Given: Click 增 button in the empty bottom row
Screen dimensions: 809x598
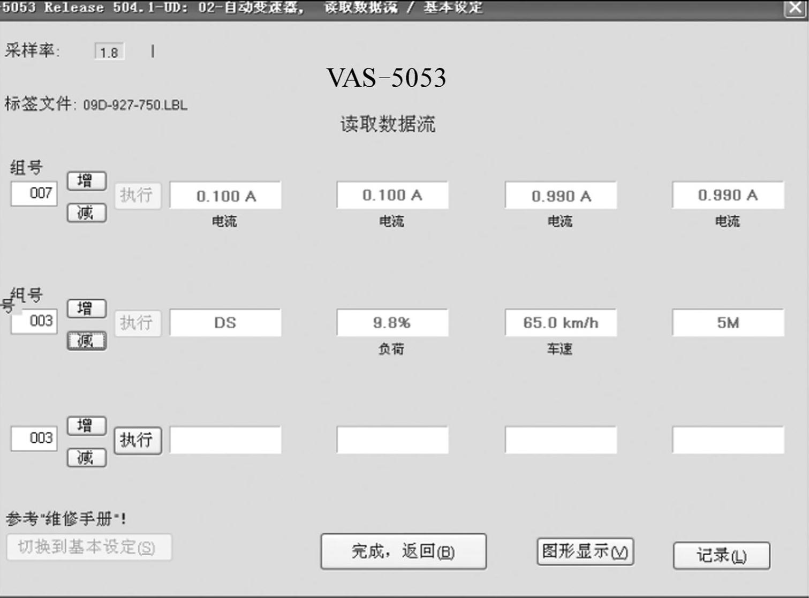Looking at the screenshot, I should 87,426.
